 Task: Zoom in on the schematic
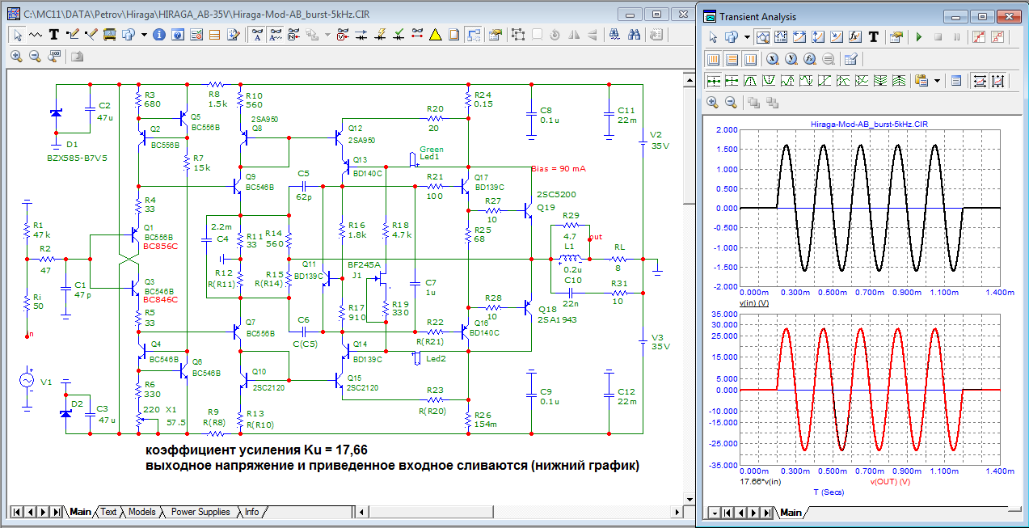[x=17, y=57]
